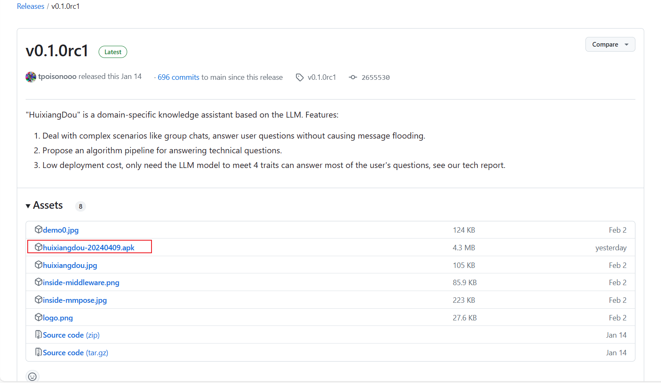661x383 pixels.
Task: Download huixiangdou-20240409.apk
Action: click(89, 247)
